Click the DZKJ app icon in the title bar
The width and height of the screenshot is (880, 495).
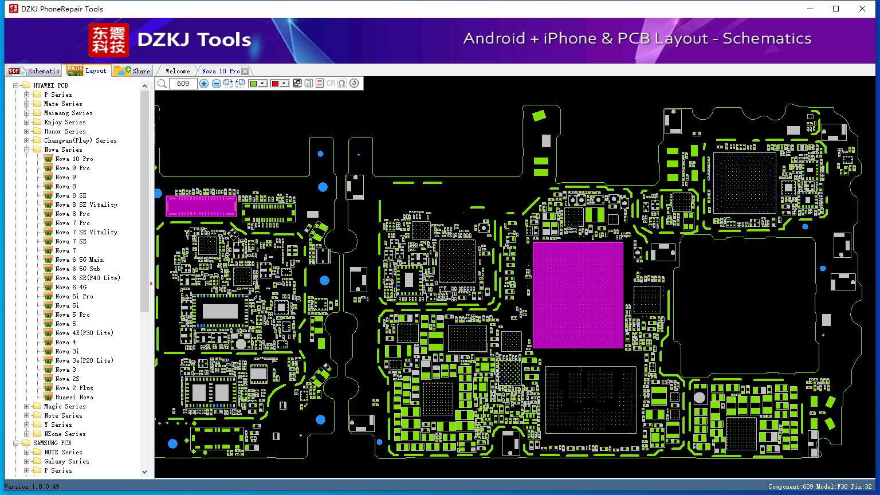coord(13,9)
